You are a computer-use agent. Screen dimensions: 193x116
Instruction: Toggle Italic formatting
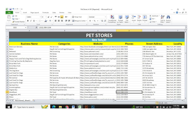[31, 21]
